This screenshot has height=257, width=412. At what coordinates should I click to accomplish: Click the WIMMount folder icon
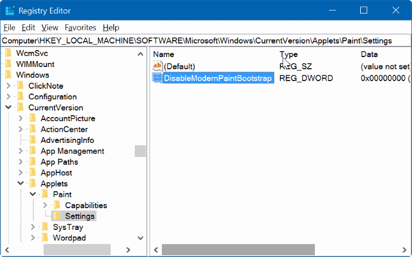click(x=8, y=64)
